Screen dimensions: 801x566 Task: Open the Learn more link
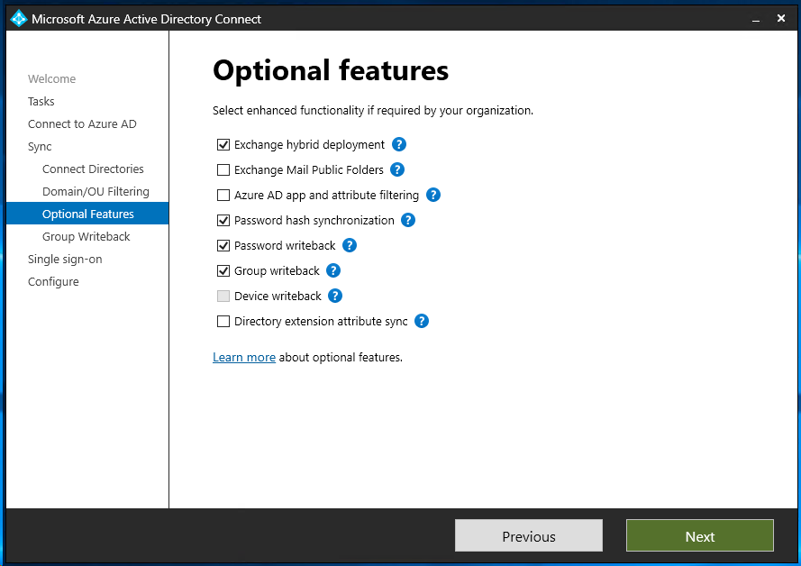[244, 357]
